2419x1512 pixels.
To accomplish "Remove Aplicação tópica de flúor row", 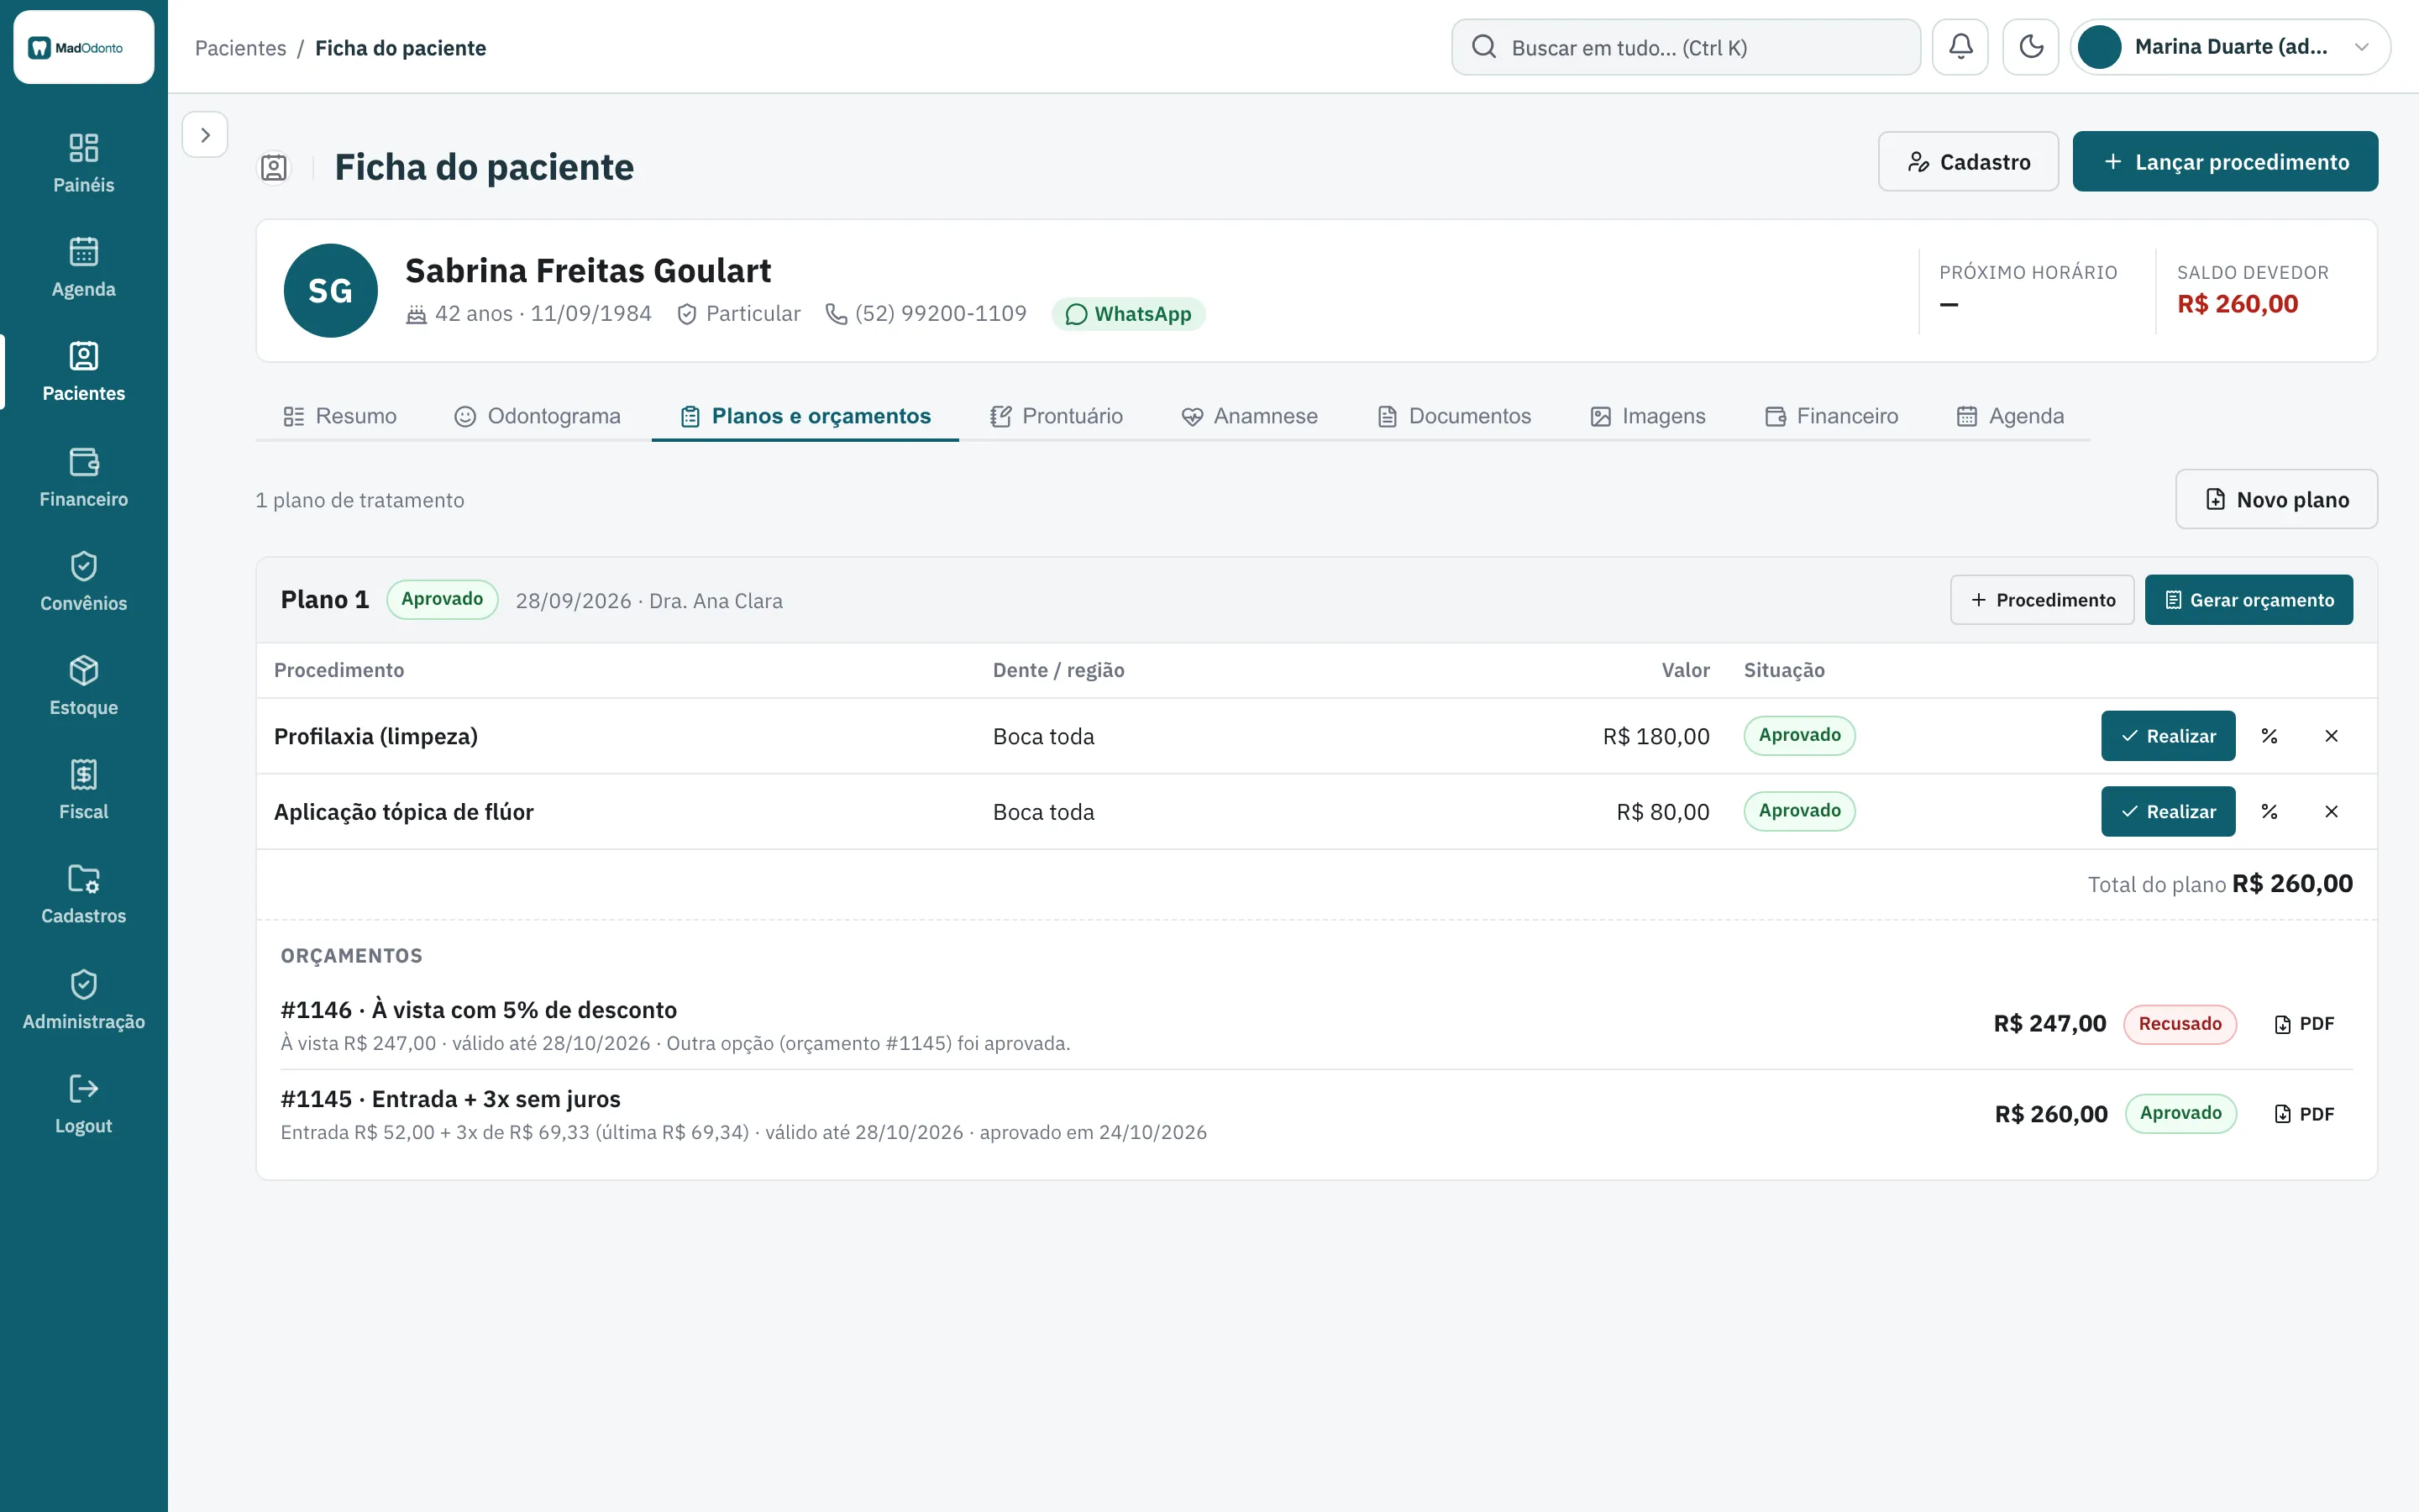I will pos(2331,812).
